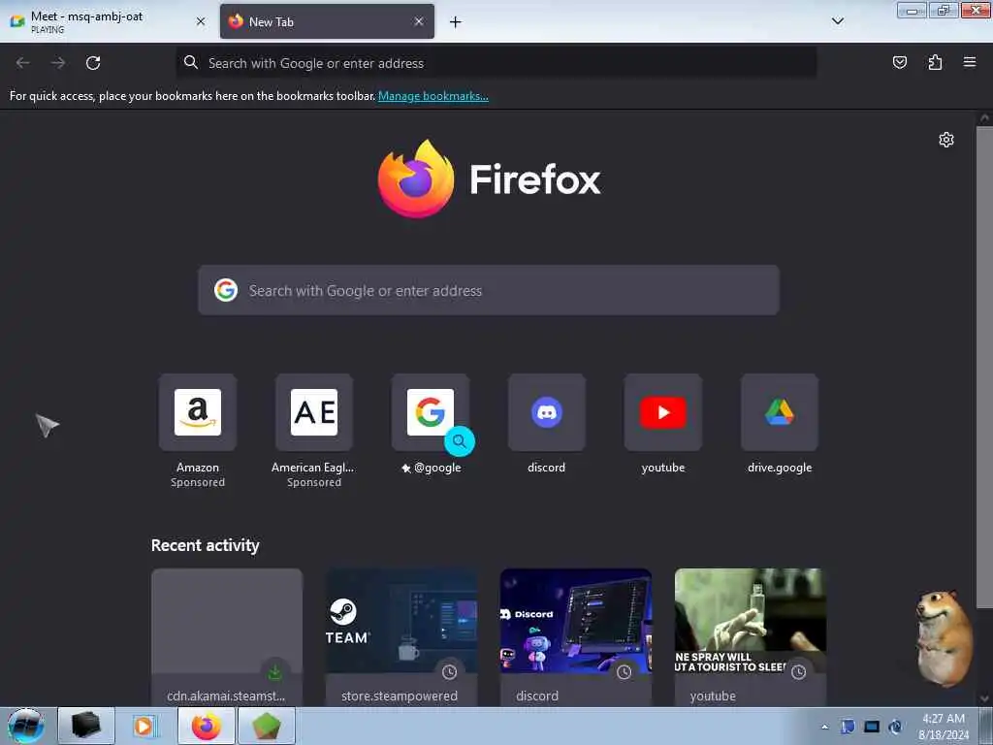Open the media player taskbar icon
The width and height of the screenshot is (993, 745).
pyautogui.click(x=144, y=726)
